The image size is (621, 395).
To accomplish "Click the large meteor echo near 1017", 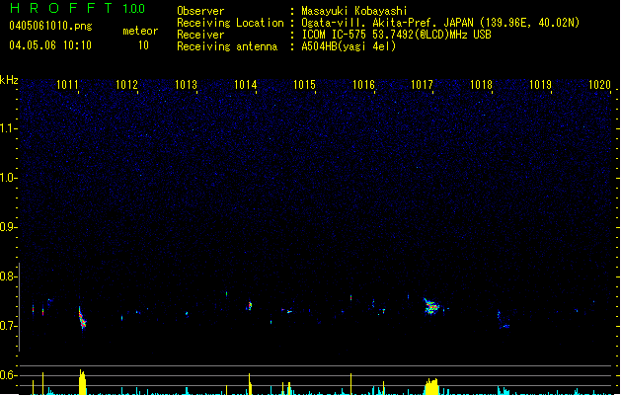I will [x=431, y=306].
